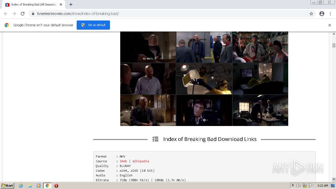Open the Action Center flag icon

[311, 186]
